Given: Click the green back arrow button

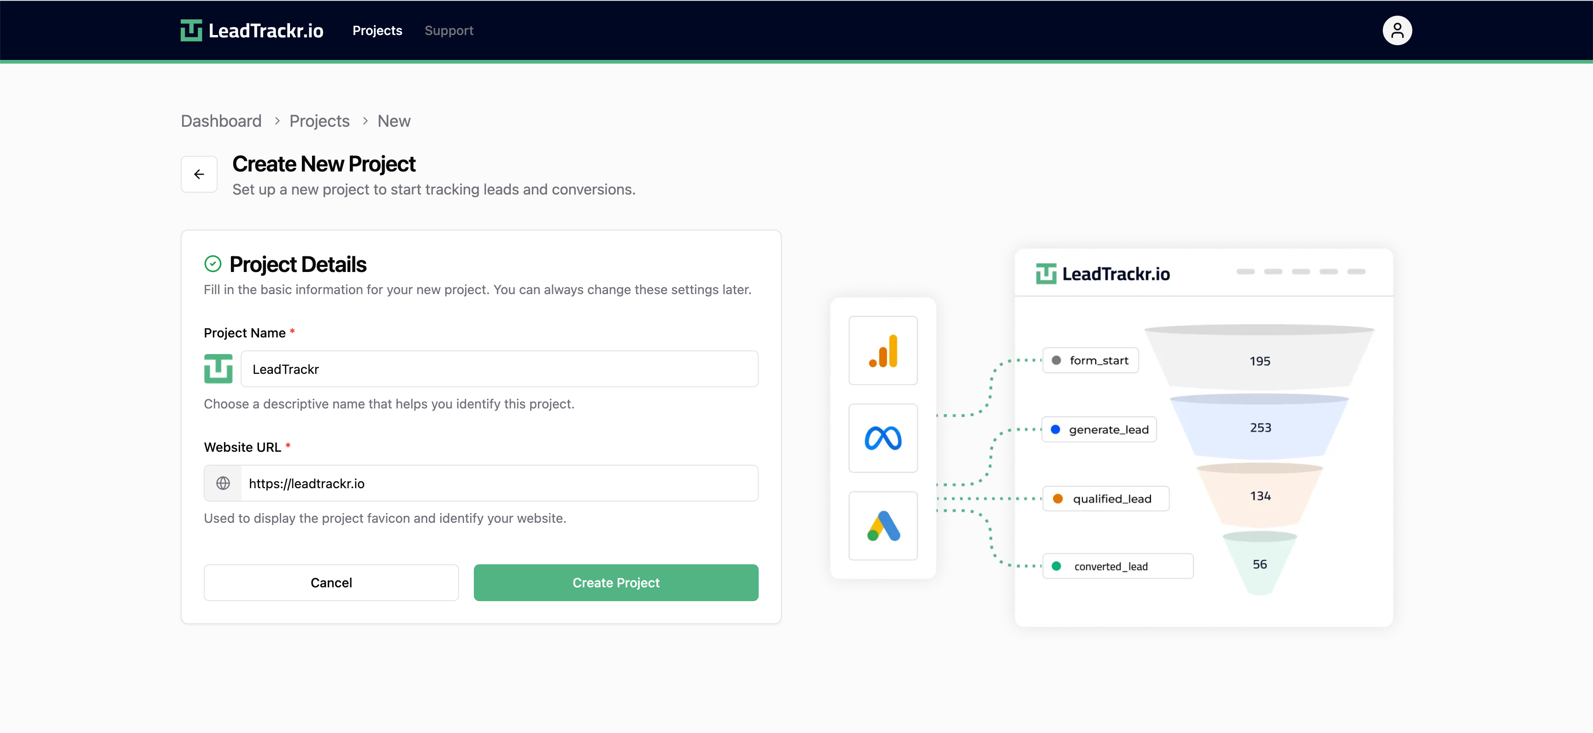Looking at the screenshot, I should [x=199, y=174].
